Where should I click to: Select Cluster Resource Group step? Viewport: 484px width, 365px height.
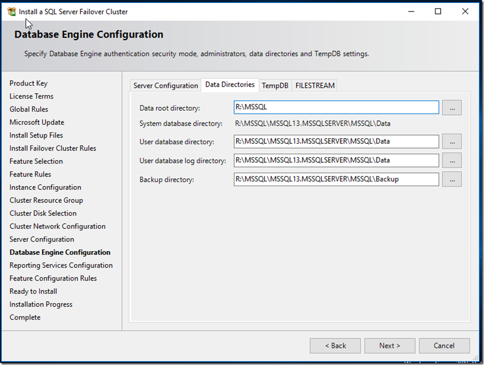click(x=46, y=200)
